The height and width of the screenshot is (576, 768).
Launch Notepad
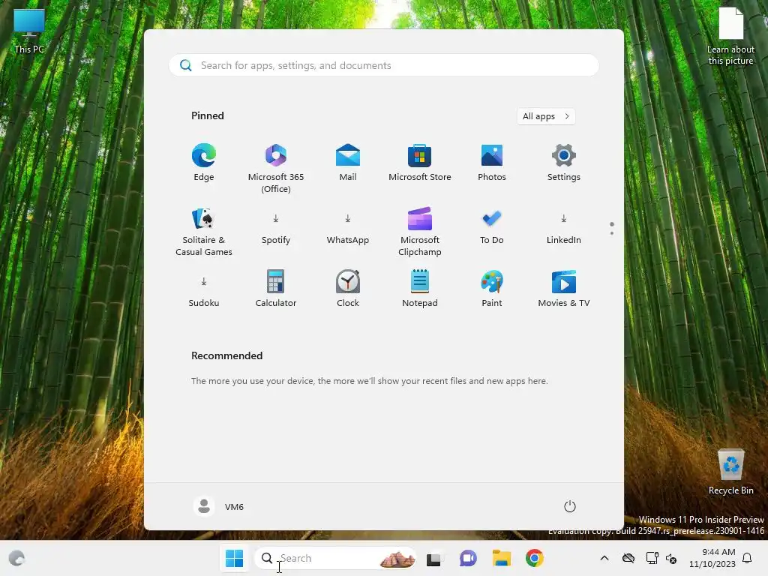point(420,289)
